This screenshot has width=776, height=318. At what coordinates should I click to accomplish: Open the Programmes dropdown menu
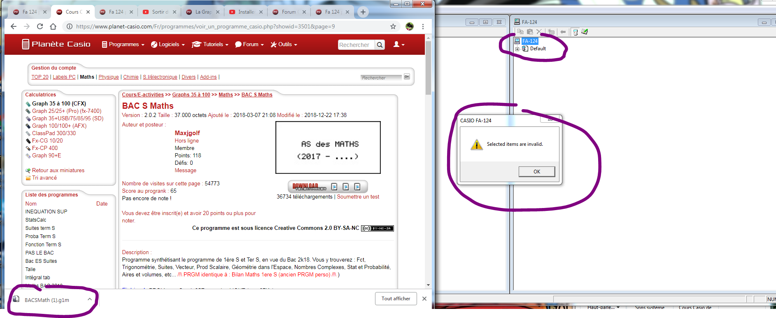click(x=123, y=44)
